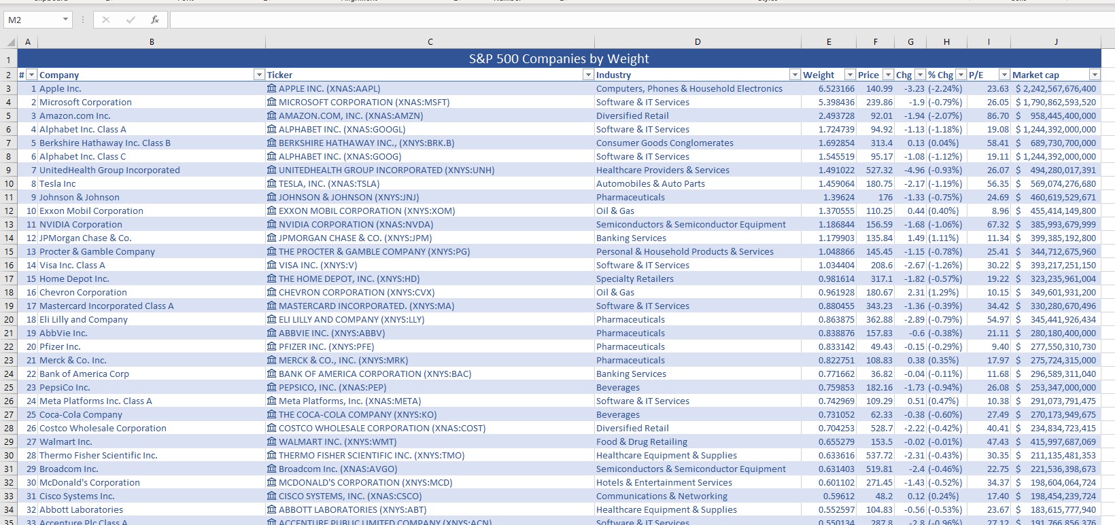Image resolution: width=1115 pixels, height=525 pixels.
Task: Select row 10 header
Action: [9, 183]
